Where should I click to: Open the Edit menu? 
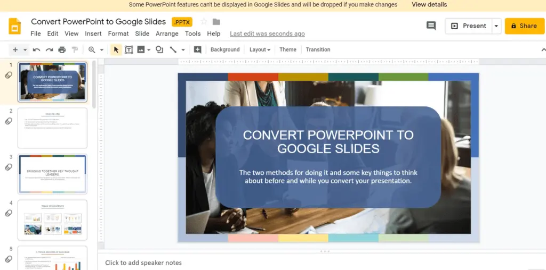tap(53, 33)
